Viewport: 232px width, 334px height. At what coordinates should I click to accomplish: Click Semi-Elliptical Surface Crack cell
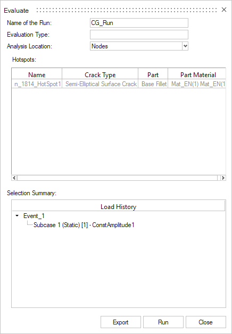pyautogui.click(x=101, y=84)
